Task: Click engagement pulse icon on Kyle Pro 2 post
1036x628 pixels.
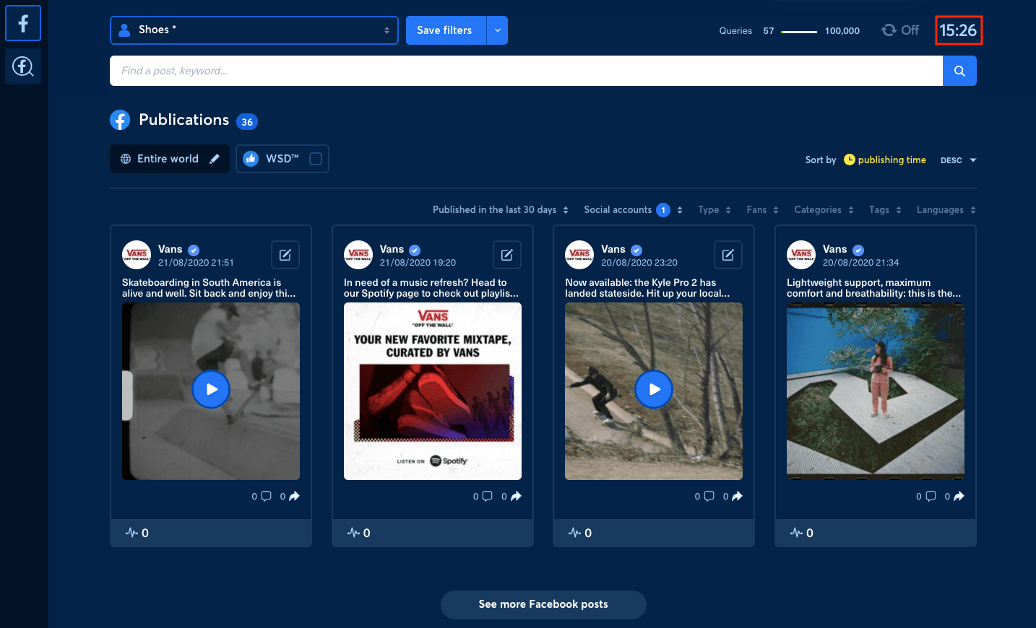Action: (574, 533)
